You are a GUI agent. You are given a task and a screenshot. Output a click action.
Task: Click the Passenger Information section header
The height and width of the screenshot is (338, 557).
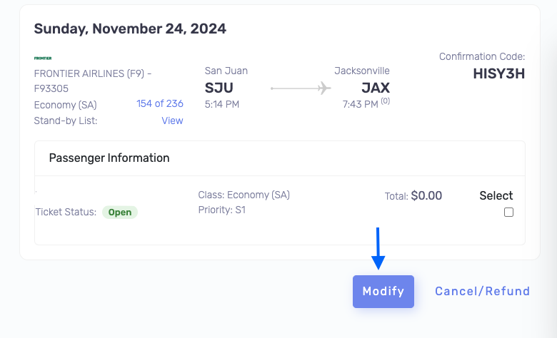[109, 158]
